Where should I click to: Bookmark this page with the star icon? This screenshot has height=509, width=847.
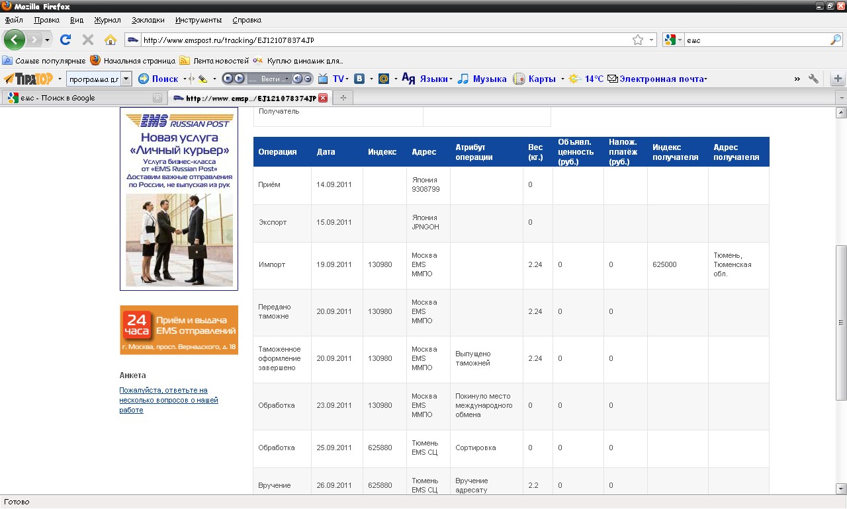pyautogui.click(x=637, y=40)
